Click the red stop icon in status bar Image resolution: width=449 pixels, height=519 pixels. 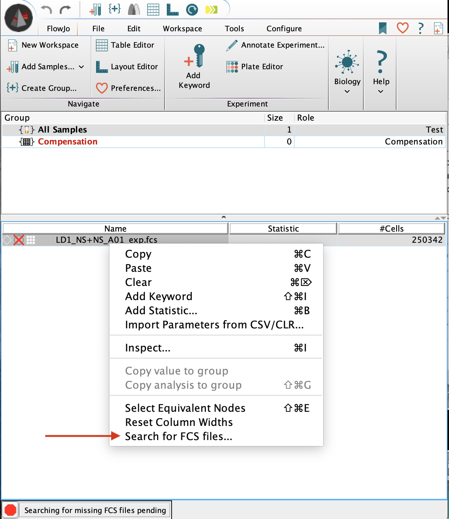point(10,510)
